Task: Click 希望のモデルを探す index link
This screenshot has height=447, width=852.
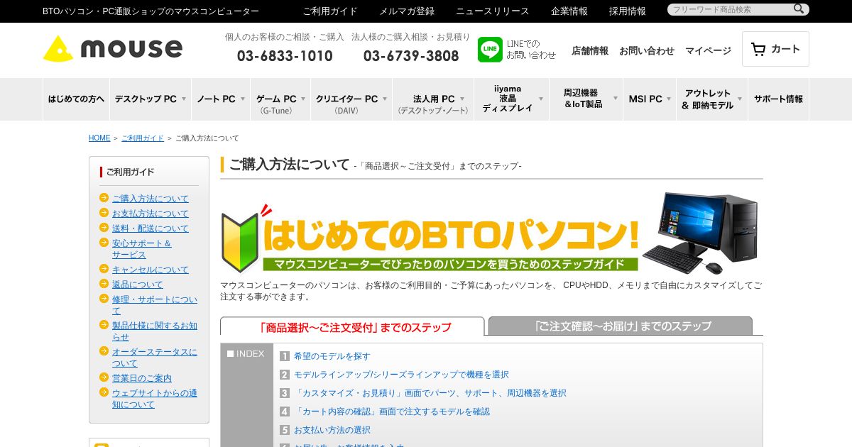Action: tap(332, 356)
